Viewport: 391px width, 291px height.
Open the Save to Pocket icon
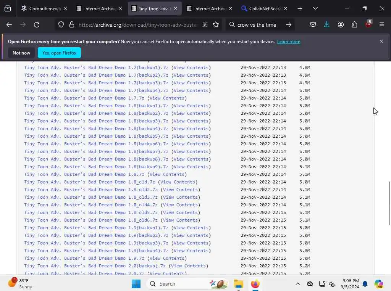pos(313,25)
